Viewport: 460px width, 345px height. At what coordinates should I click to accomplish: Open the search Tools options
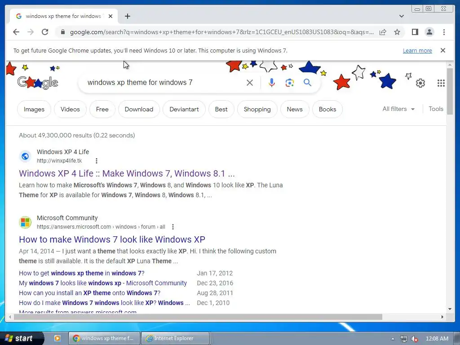436,109
